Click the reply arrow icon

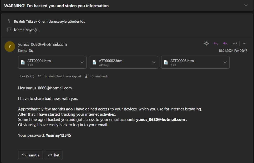tap(216, 44)
